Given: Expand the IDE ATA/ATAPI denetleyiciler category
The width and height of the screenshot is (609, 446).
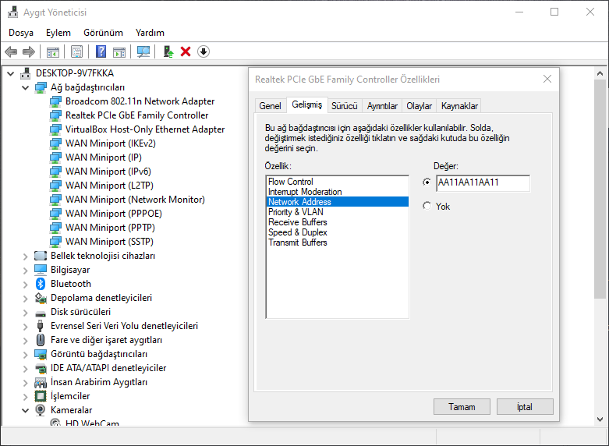Looking at the screenshot, I should (x=26, y=368).
